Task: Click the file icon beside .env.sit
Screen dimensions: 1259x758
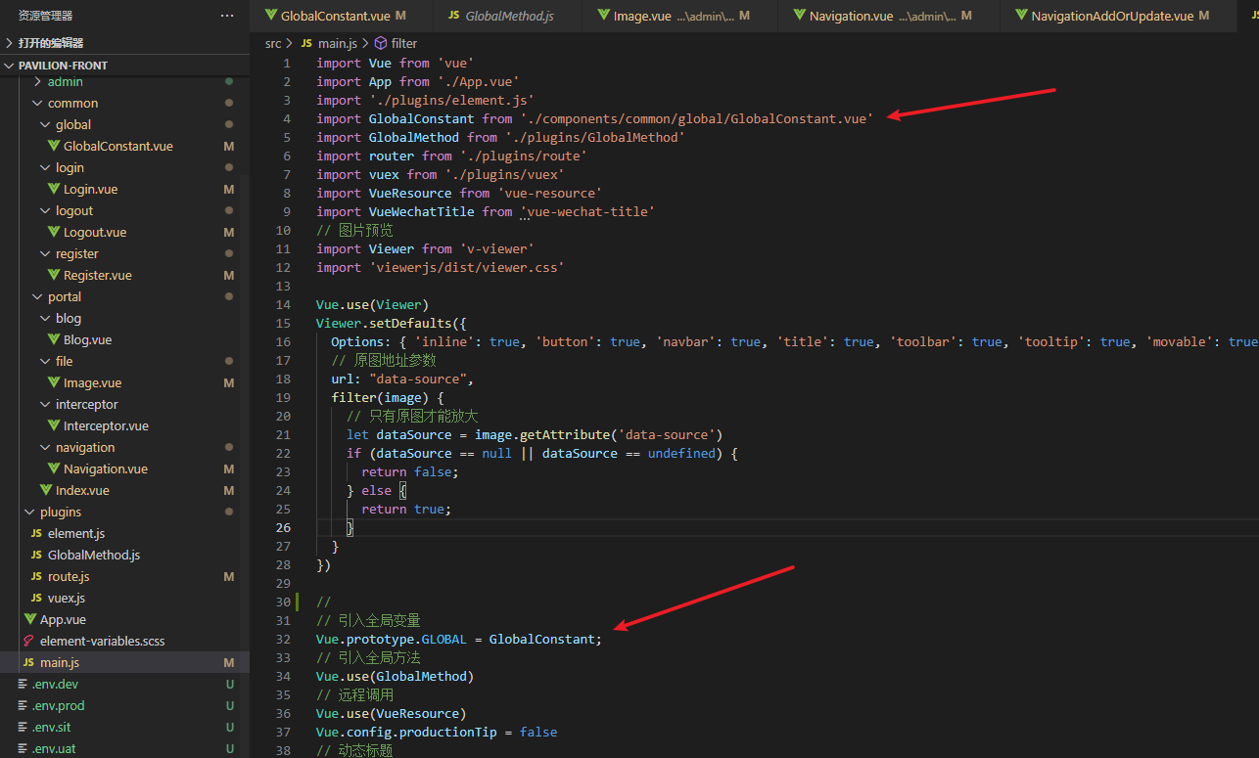Action: (x=23, y=727)
